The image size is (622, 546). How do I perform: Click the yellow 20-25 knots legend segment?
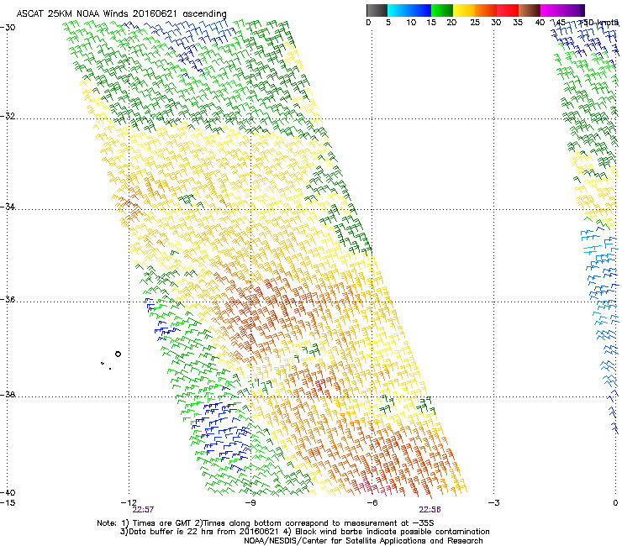pyautogui.click(x=464, y=10)
